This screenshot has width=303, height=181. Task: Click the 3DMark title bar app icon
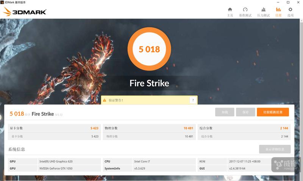(x=2, y=2)
